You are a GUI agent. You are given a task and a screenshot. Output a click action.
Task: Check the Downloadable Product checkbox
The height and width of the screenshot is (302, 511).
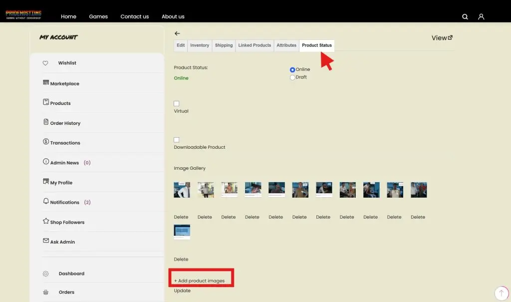click(177, 140)
